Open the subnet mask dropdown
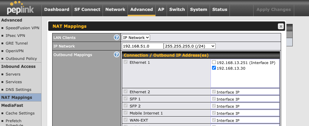 pos(190,46)
